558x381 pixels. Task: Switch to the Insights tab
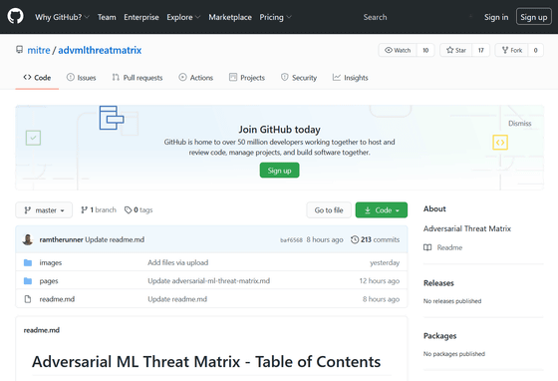(x=350, y=78)
